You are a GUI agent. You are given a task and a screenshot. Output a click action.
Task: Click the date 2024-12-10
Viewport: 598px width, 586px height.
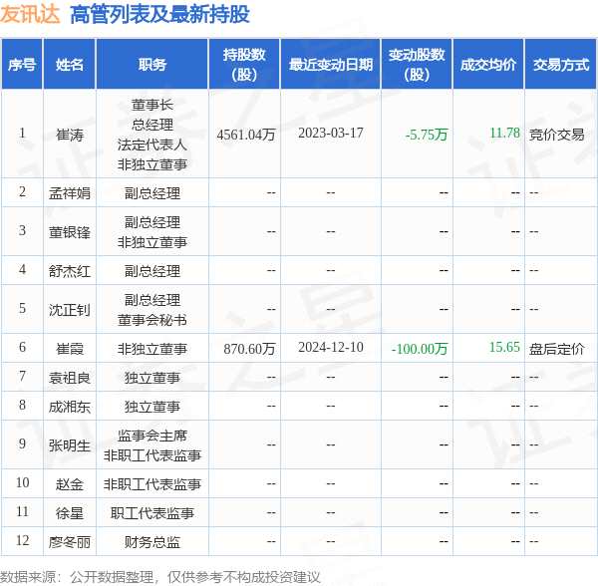pyautogui.click(x=331, y=348)
